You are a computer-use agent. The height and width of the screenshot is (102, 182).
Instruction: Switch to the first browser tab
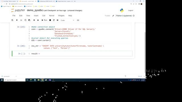click(x=9, y=1)
